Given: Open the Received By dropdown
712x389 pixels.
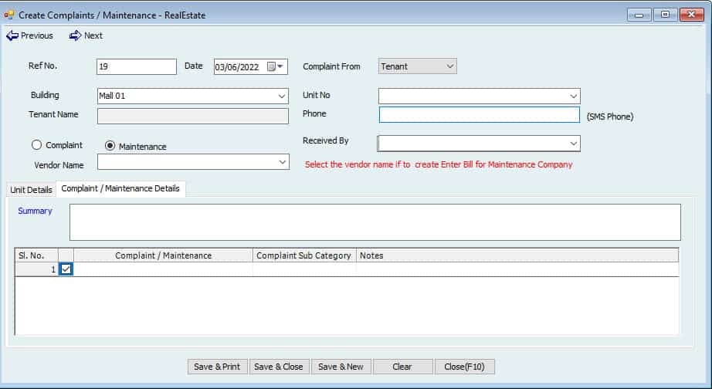Looking at the screenshot, I should [x=573, y=144].
